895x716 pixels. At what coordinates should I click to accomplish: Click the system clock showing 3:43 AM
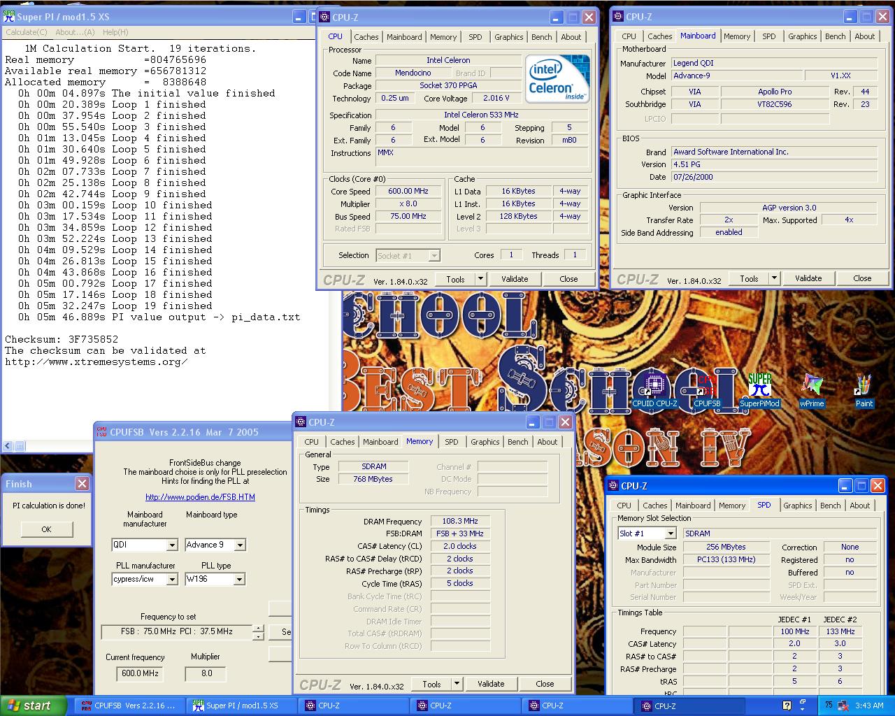tap(869, 706)
